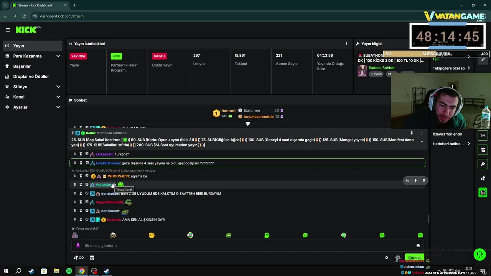The image size is (491, 276).
Task: Click the Turkish language tag
Action: click(x=376, y=74)
